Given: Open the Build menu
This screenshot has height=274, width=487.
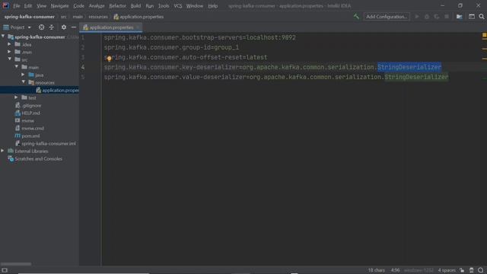Looking at the screenshot, I should (135, 6).
